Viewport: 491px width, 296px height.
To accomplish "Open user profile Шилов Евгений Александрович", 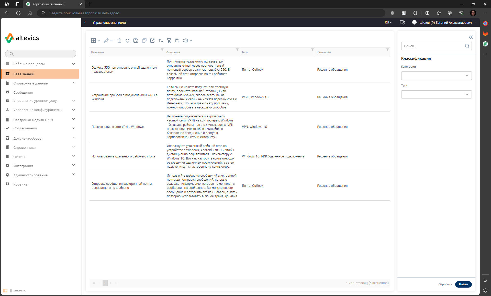I will [442, 22].
